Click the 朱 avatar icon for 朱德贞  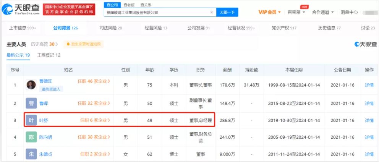click(x=31, y=154)
